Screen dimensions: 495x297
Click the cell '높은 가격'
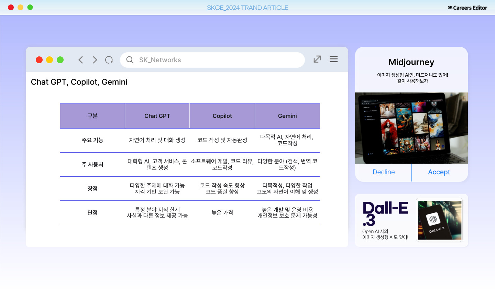pyautogui.click(x=222, y=213)
